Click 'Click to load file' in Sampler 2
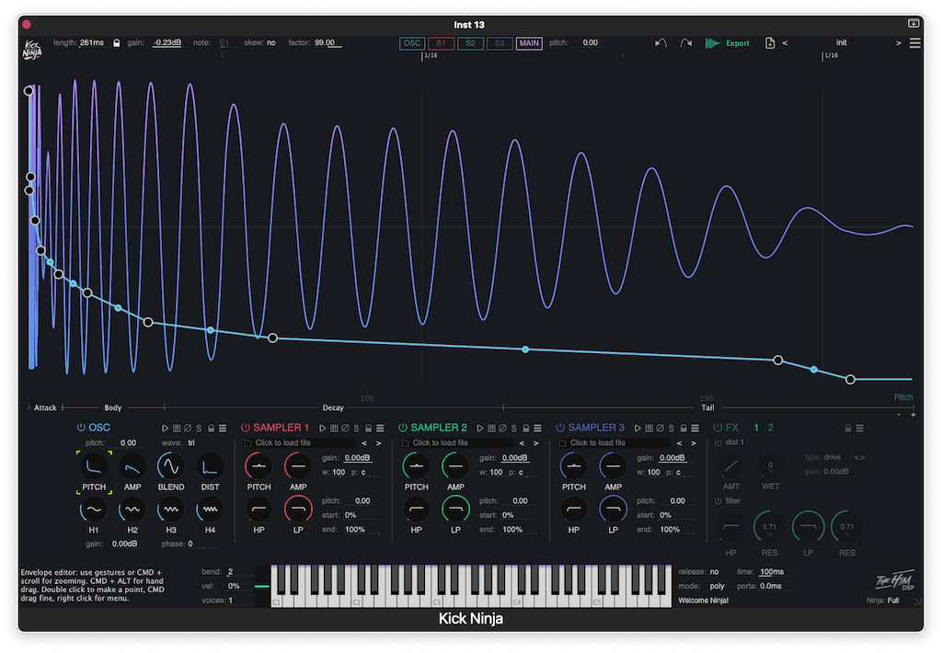 pyautogui.click(x=441, y=443)
